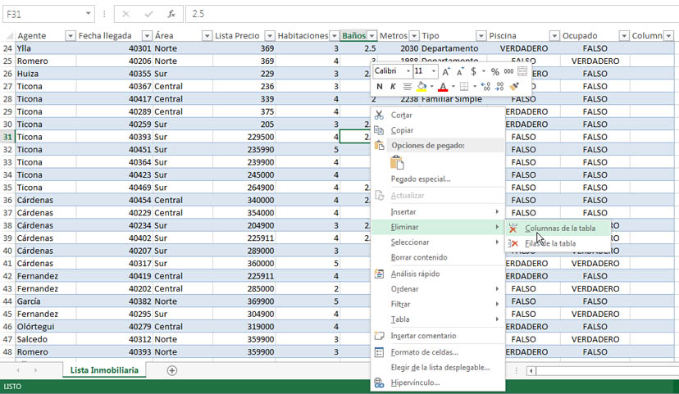Click the increase decimal places icon

click(x=485, y=86)
